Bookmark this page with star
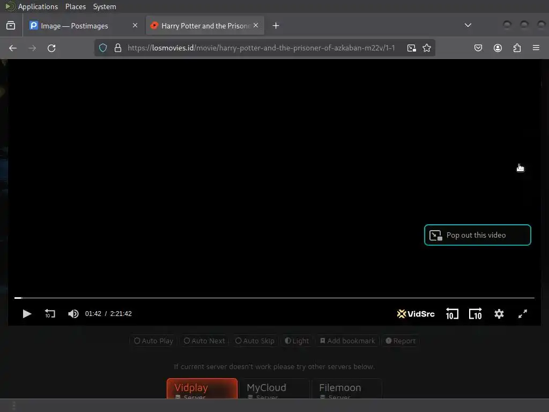The width and height of the screenshot is (549, 412). pos(426,48)
